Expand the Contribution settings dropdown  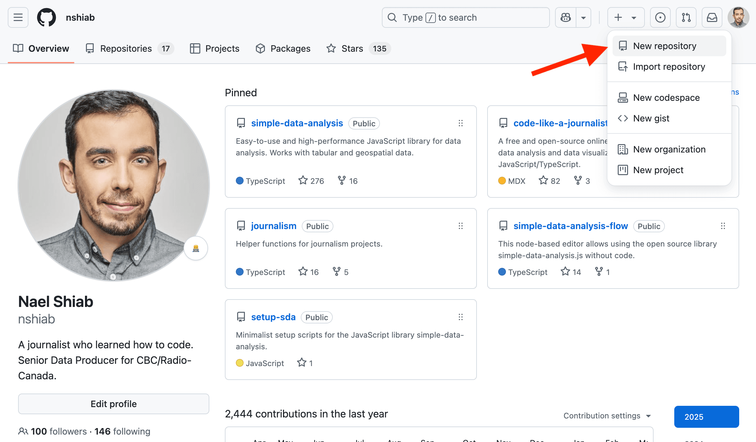(x=607, y=416)
